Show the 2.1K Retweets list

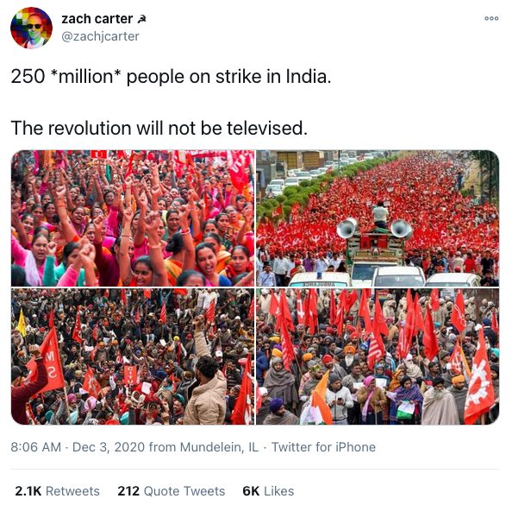click(57, 491)
